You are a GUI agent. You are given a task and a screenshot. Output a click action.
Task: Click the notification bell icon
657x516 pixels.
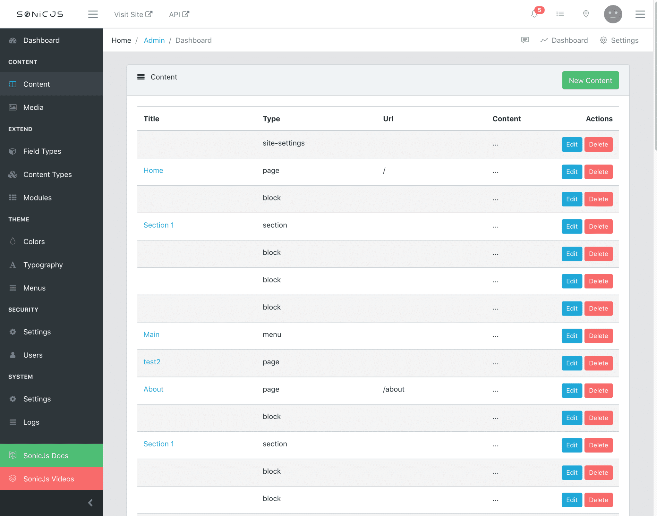[x=534, y=14]
